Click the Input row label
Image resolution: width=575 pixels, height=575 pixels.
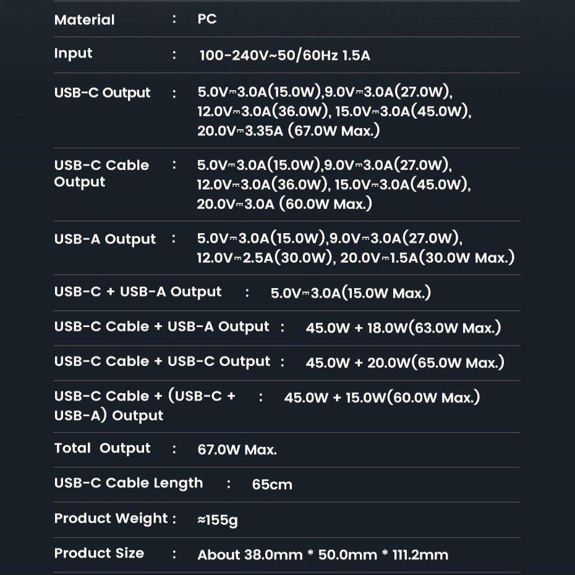coord(73,54)
